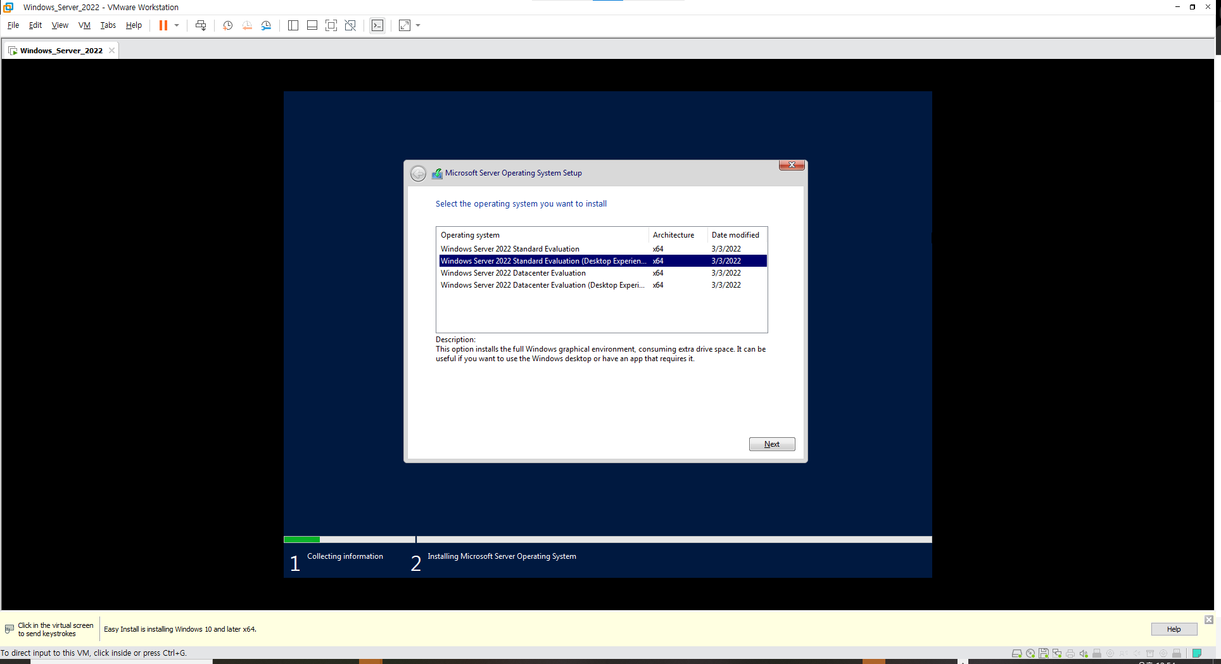This screenshot has width=1221, height=664.
Task: Click the VM icon on the tab
Action: point(13,51)
